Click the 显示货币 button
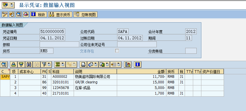The height and width of the screenshot is (111, 246). (x=60, y=14)
